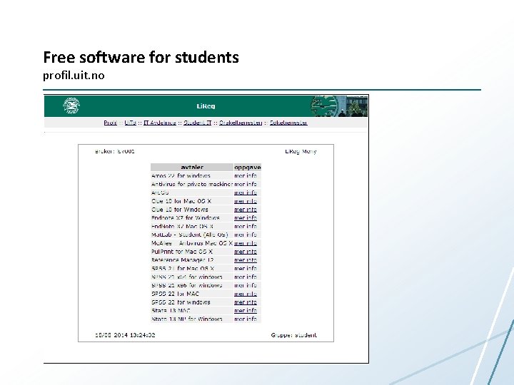This screenshot has height=385, width=514.
Task: Click the university seal logo in green header
Action: click(71, 106)
